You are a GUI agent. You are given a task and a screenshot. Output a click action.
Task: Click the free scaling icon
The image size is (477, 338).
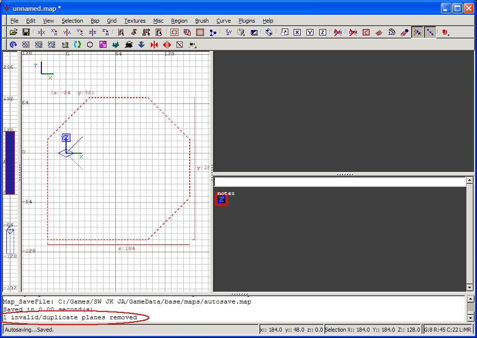[x=284, y=32]
